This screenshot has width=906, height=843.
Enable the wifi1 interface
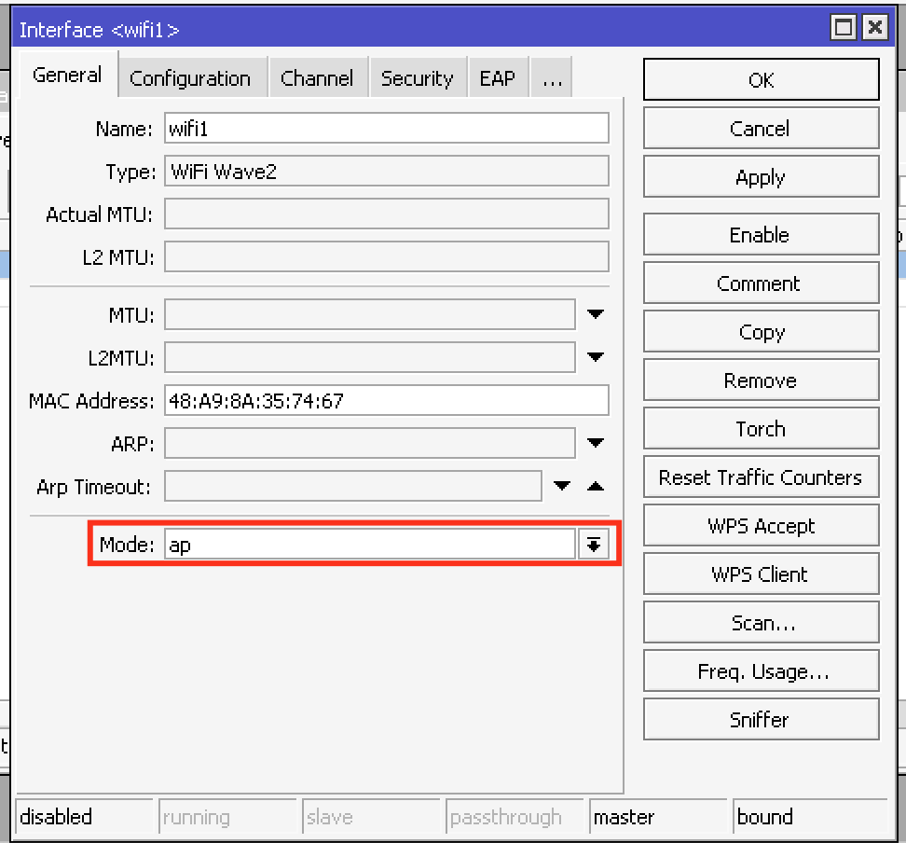(x=761, y=234)
